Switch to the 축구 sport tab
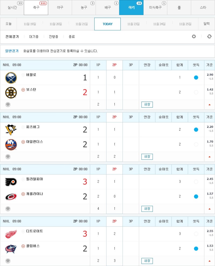This screenshot has width=215, height=266. [x=36, y=8]
